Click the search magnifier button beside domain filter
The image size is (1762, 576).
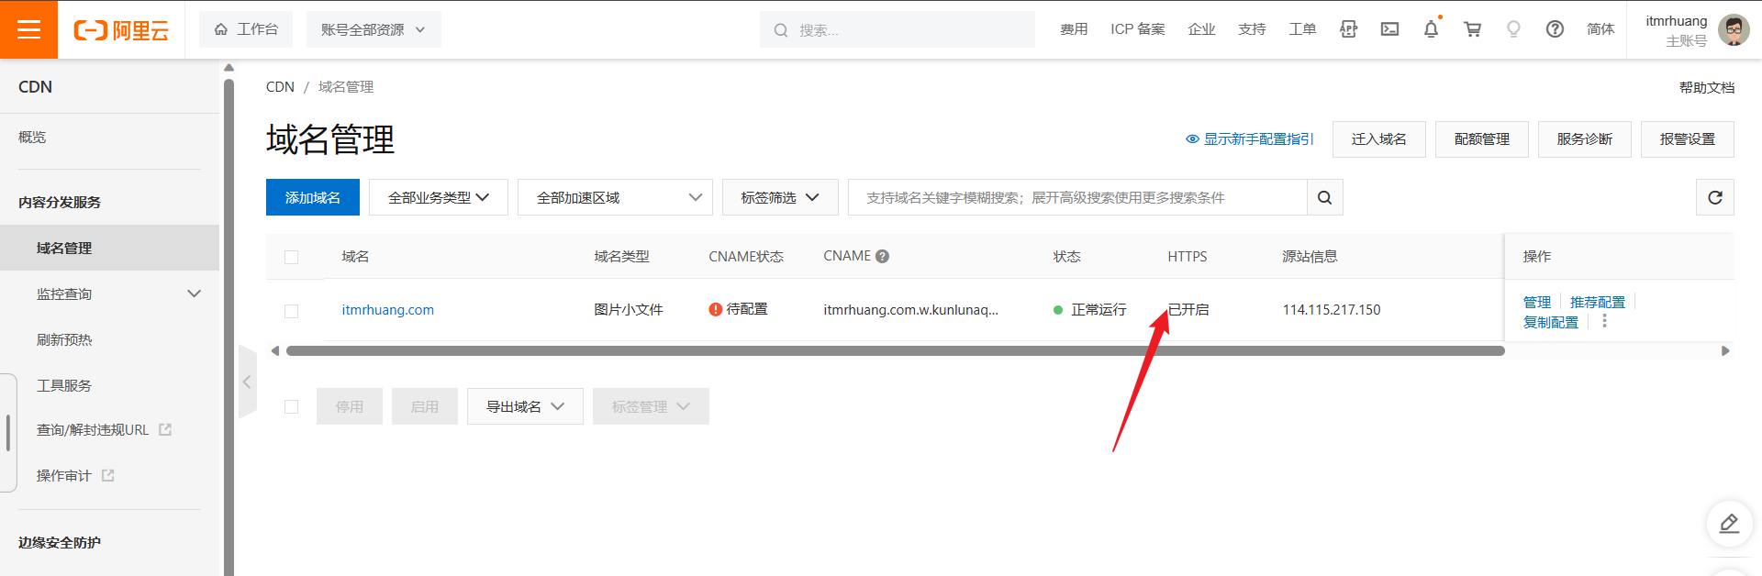(x=1324, y=197)
